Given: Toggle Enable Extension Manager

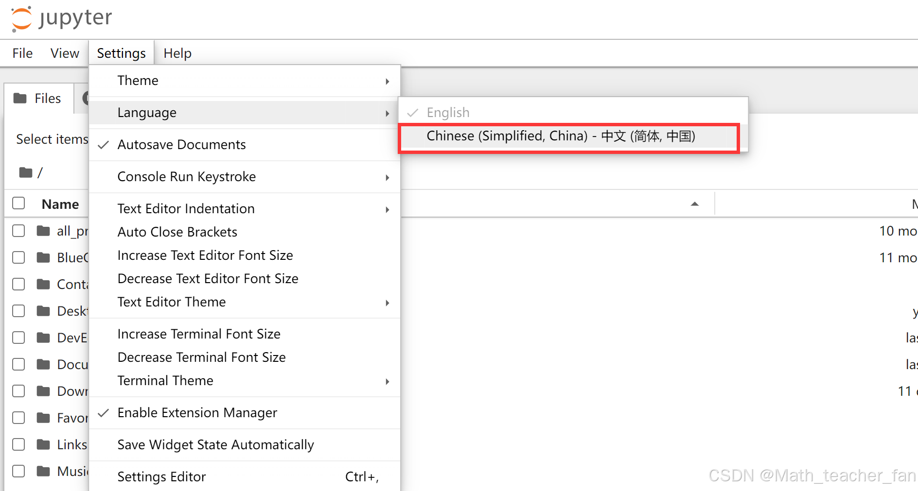Looking at the screenshot, I should click(x=245, y=413).
